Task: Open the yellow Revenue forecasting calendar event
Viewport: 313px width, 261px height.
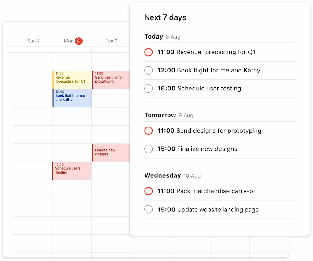Action: (x=72, y=80)
